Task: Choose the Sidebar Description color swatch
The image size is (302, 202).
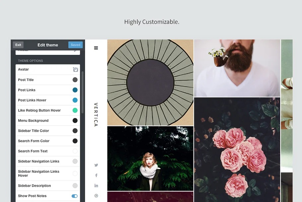Action: click(x=75, y=186)
